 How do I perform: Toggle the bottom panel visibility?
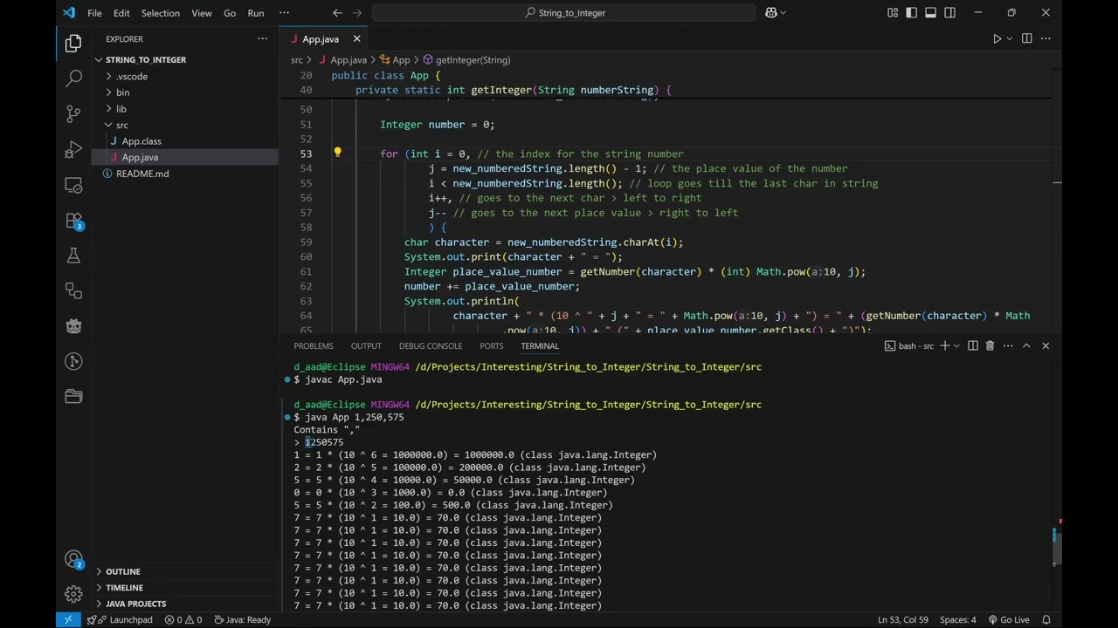(x=931, y=13)
